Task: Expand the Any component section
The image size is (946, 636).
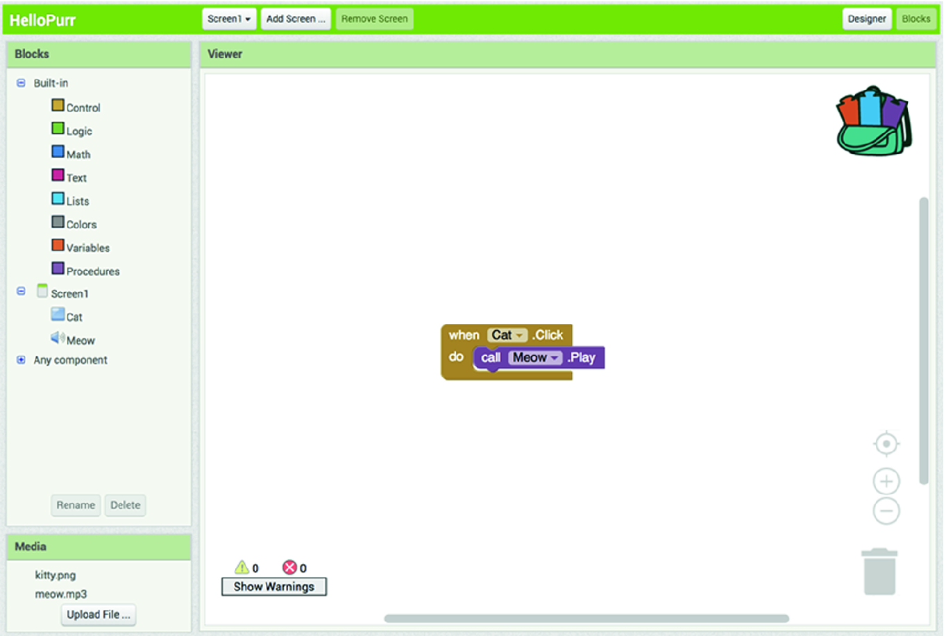Action: 21,360
